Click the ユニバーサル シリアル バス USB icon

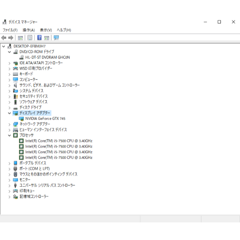pos(15,185)
